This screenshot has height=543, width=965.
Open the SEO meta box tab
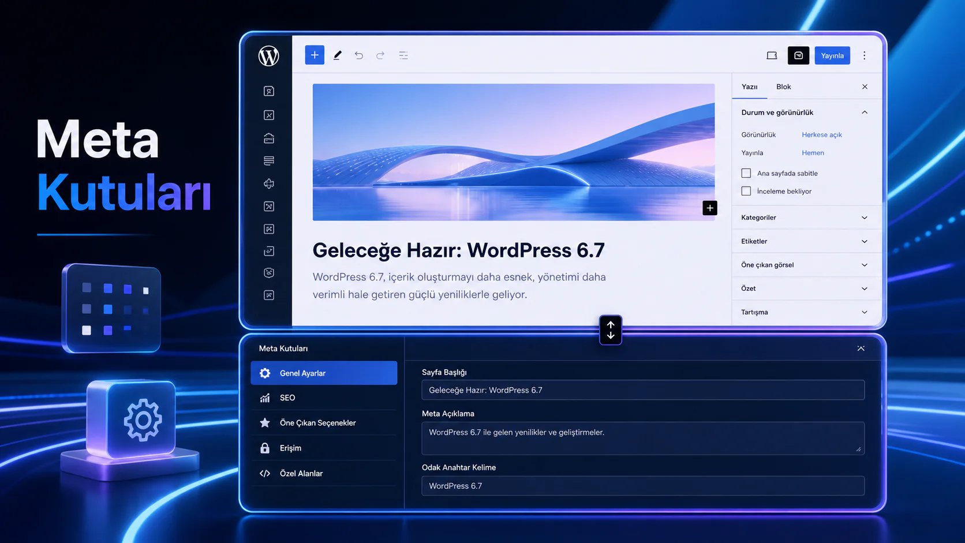tap(324, 398)
